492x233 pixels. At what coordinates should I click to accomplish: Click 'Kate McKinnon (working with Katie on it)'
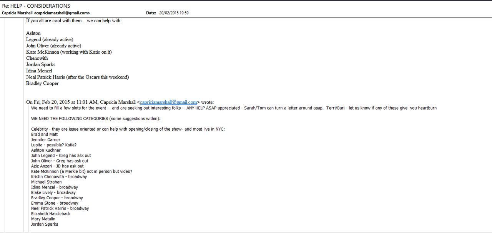pos(69,52)
